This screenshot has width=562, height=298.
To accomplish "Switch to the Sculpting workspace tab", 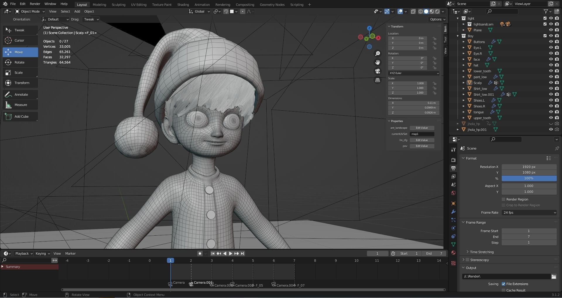I will pos(119,5).
